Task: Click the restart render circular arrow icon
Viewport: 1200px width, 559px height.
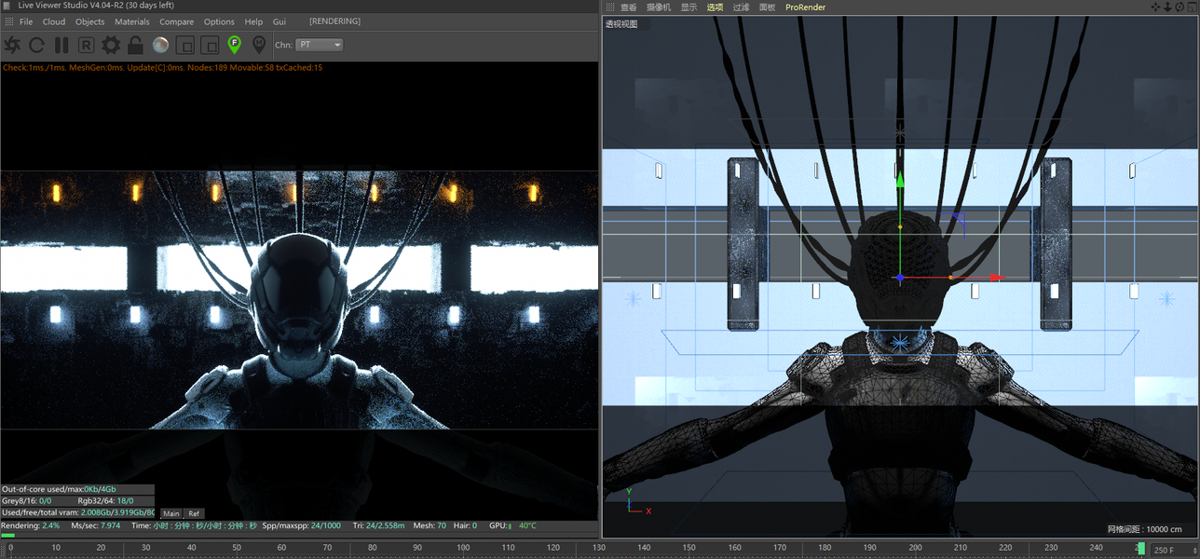Action: [x=37, y=45]
